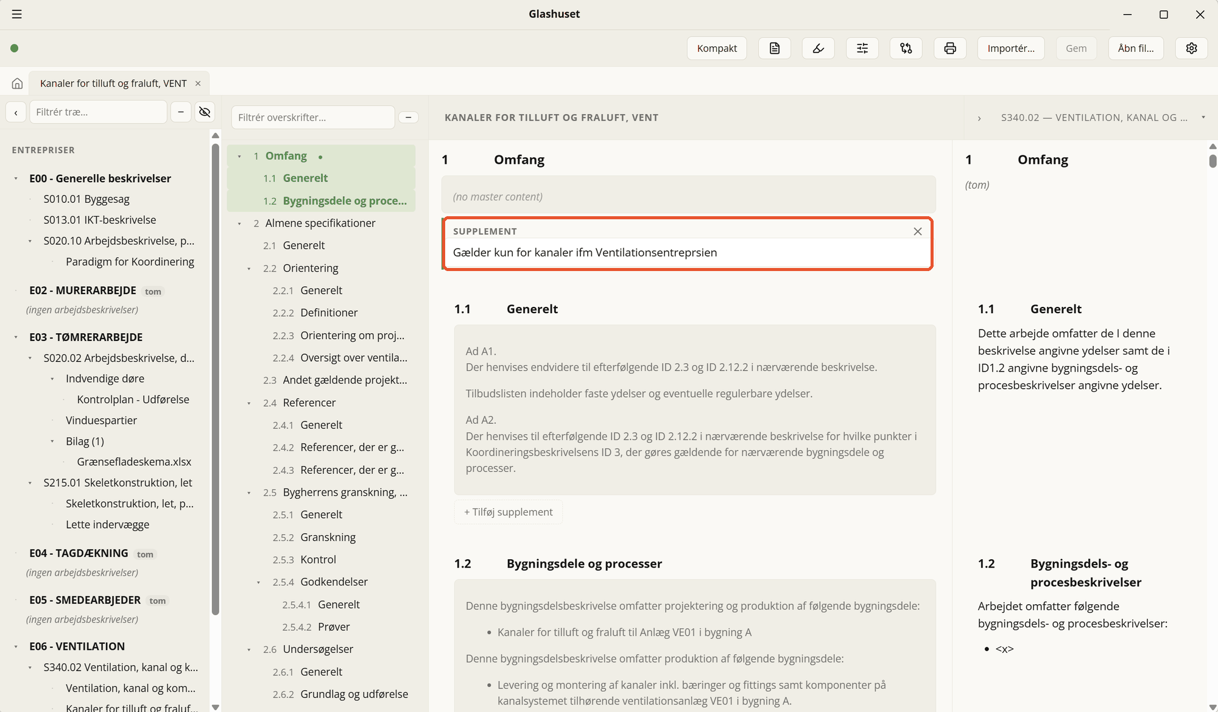
Task: Collapse the E06 - VENTILATION node
Action: pyautogui.click(x=16, y=647)
